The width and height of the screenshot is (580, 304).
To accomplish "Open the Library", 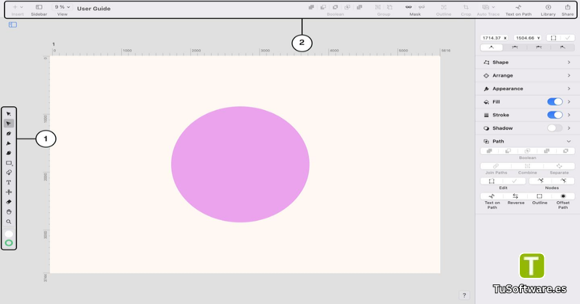I will pos(548,10).
